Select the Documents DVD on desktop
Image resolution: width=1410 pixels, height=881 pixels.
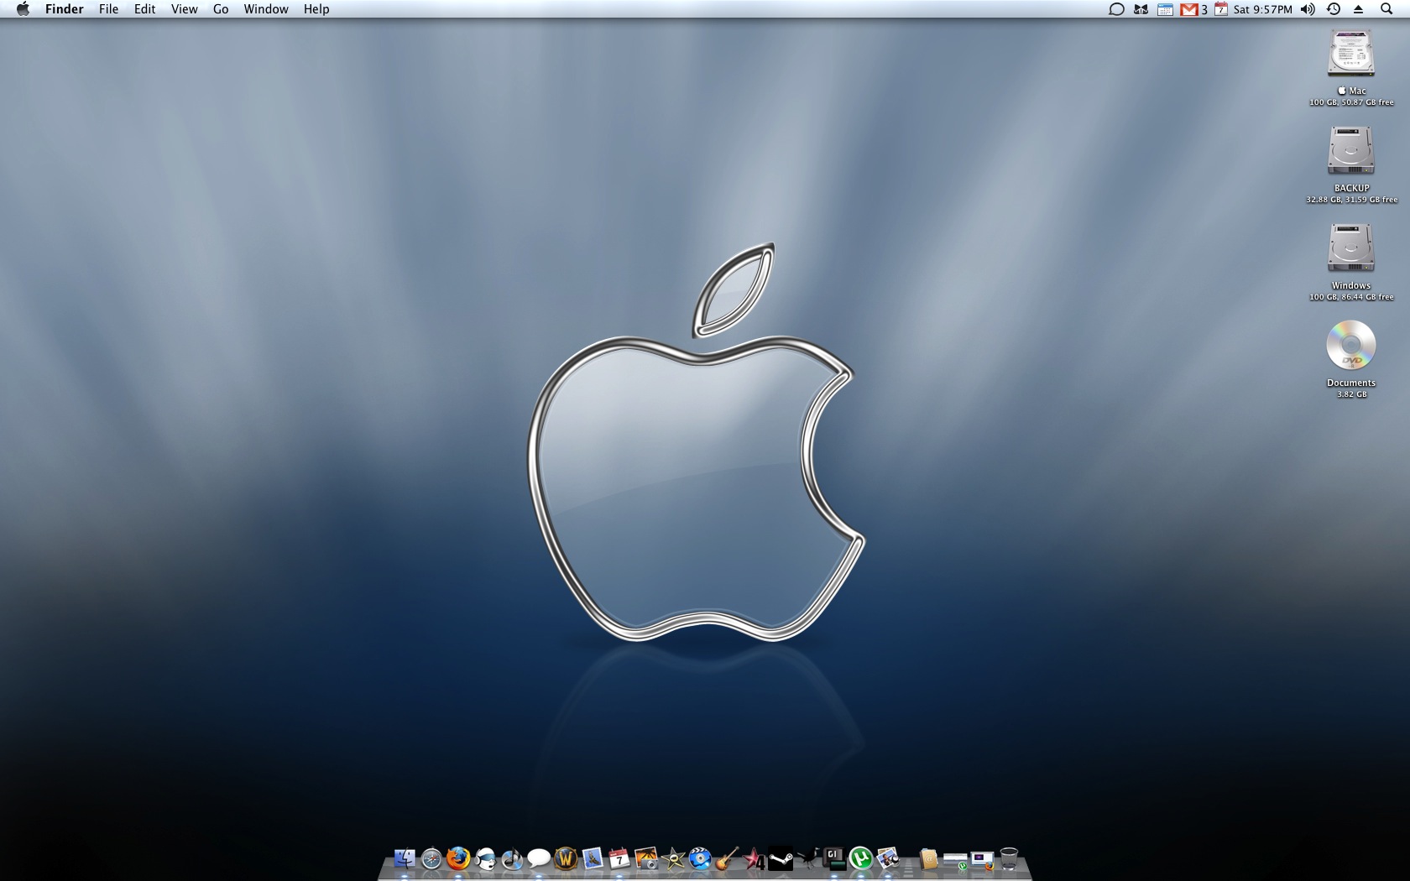[x=1350, y=345]
